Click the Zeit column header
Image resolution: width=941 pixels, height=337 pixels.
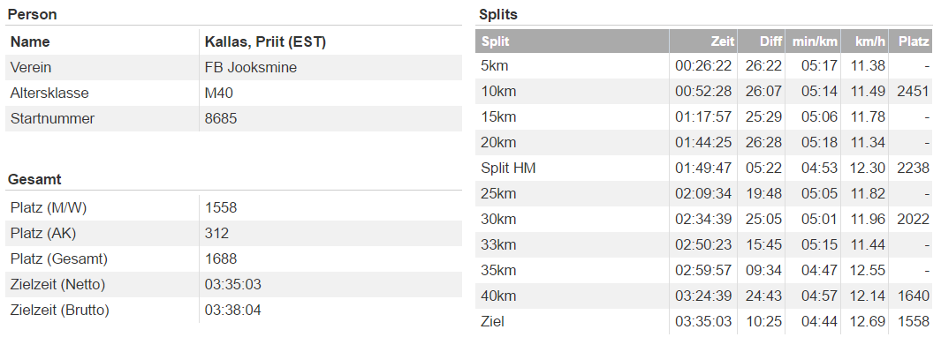pyautogui.click(x=721, y=42)
